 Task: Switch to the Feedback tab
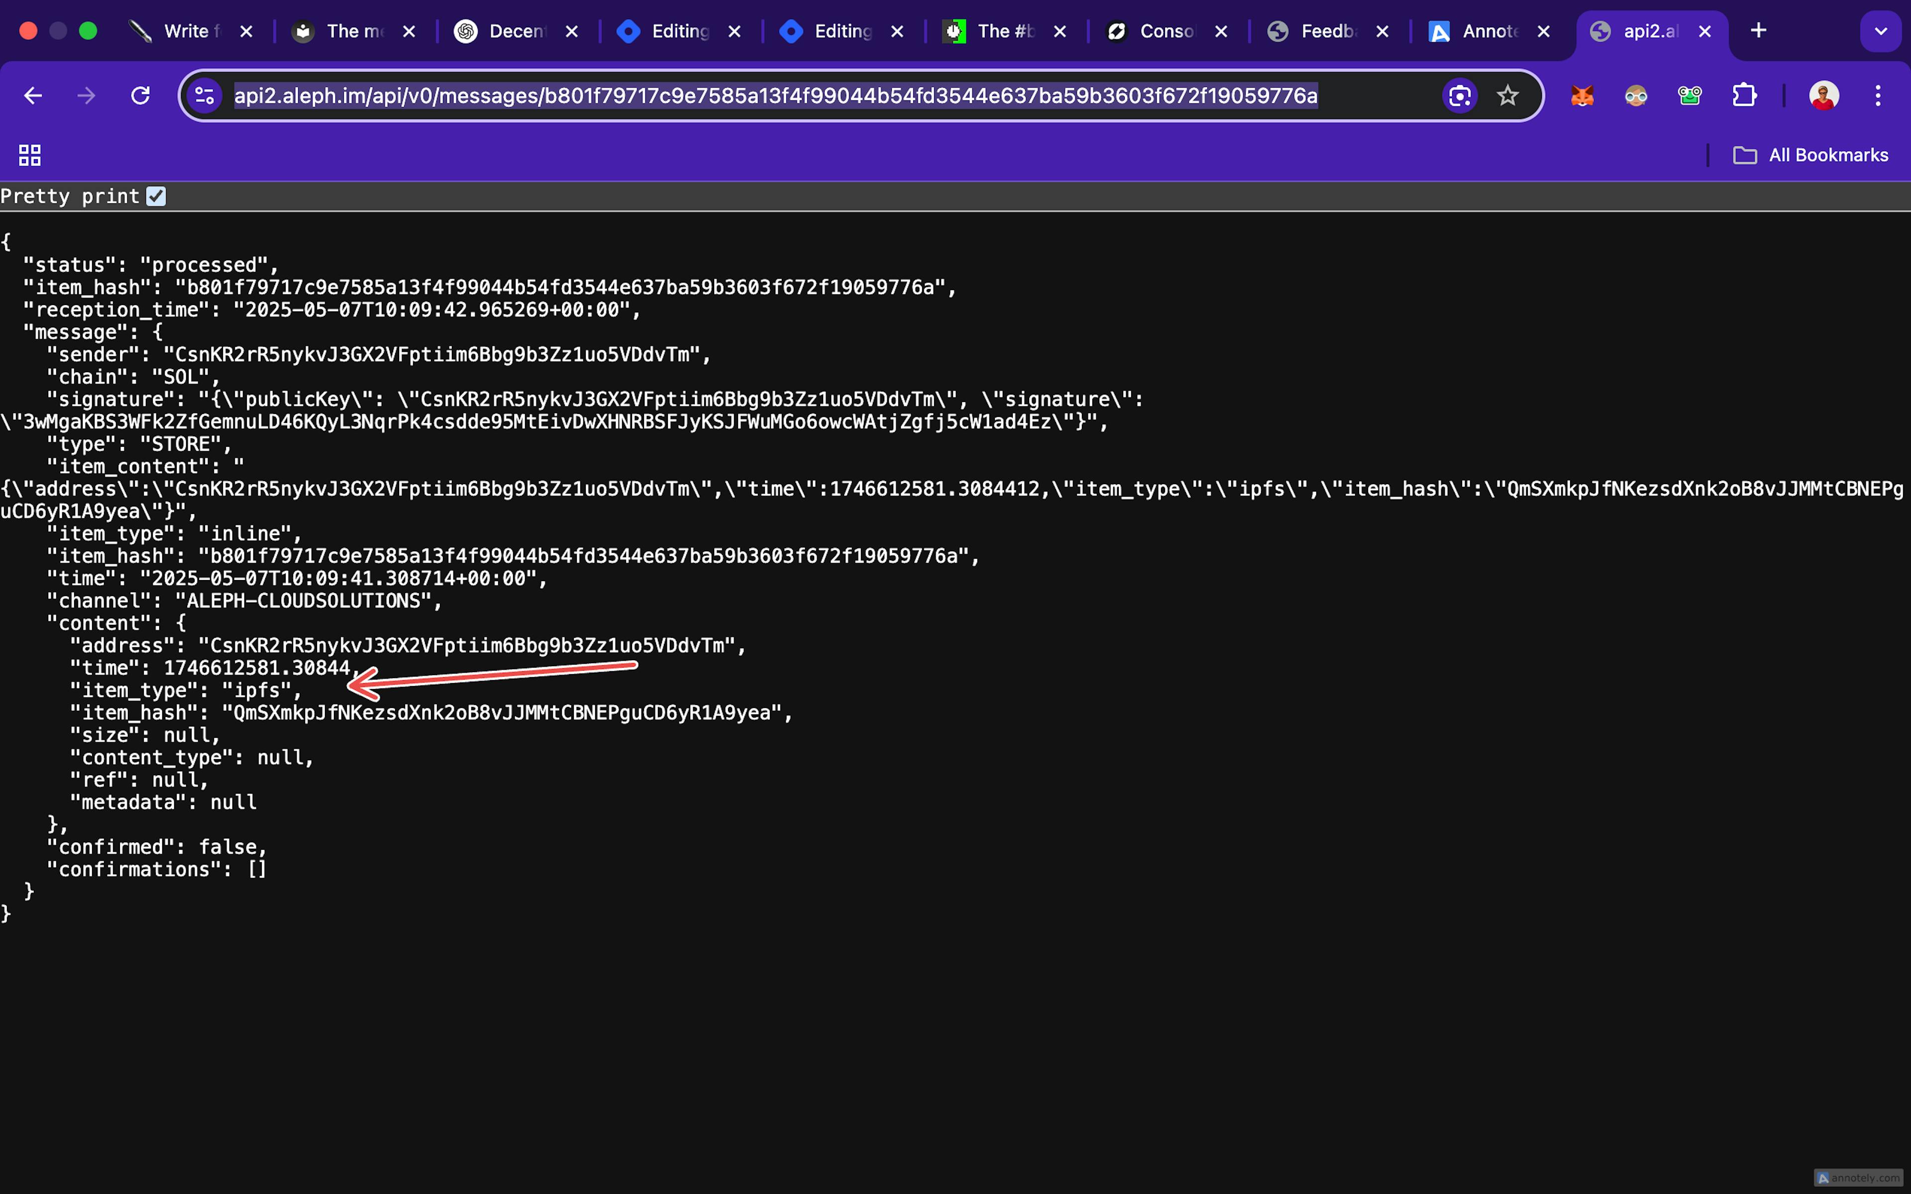(x=1315, y=31)
